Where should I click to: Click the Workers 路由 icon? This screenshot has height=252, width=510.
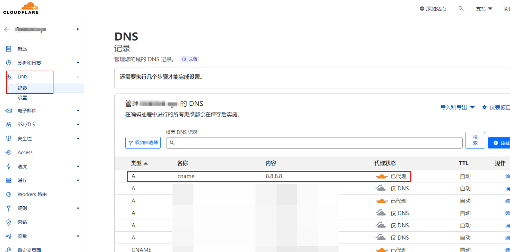click(x=9, y=195)
